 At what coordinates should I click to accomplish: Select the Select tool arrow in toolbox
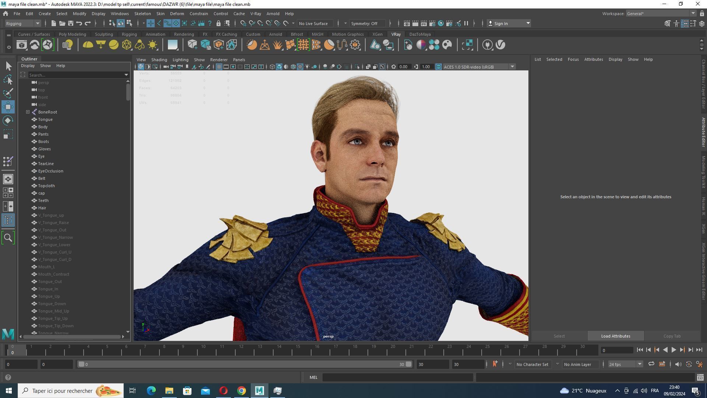click(x=8, y=66)
